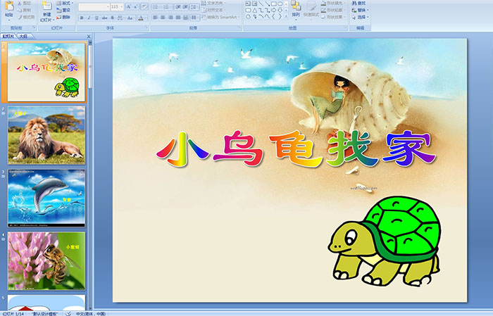Expand the shapes gallery with More arrow
The image size is (493, 316).
tap(286, 17)
